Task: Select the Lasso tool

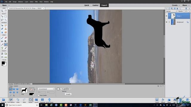Action: point(2,20)
